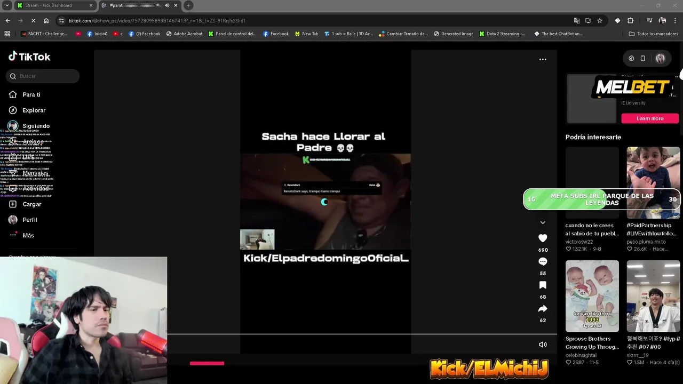Stop loading the page with the X button
This screenshot has width=683, height=384.
[33, 20]
